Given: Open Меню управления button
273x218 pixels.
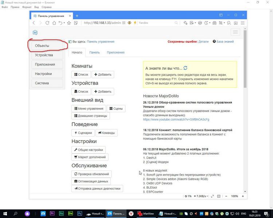Looking at the screenshot, I should click(x=88, y=109).
